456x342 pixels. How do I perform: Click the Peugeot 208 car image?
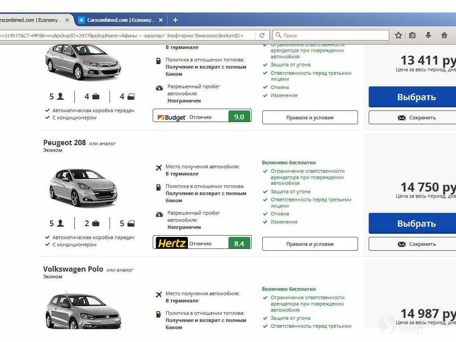click(x=83, y=187)
